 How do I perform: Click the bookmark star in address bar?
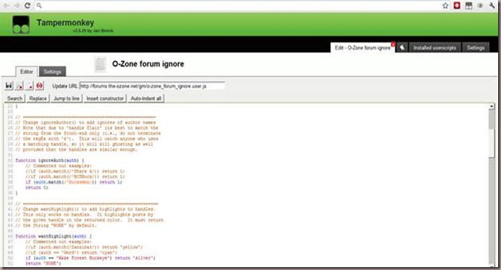pos(445,6)
